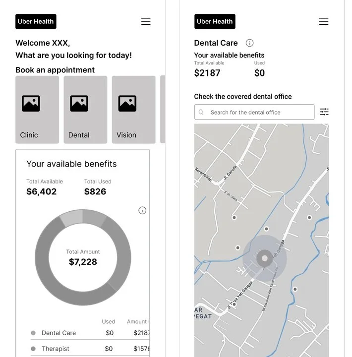Click Uber Health logo on Welcome screen
The image size is (352, 357).
(36, 21)
